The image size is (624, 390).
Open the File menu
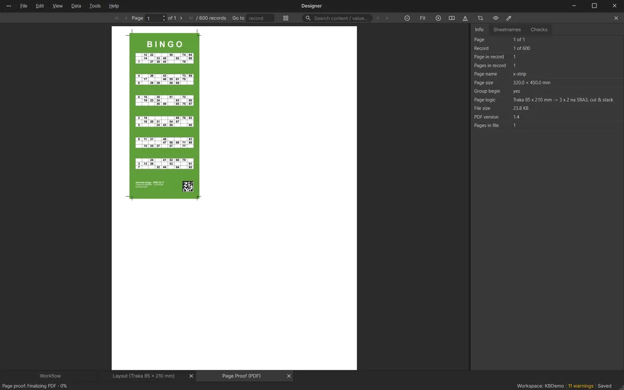24,6
